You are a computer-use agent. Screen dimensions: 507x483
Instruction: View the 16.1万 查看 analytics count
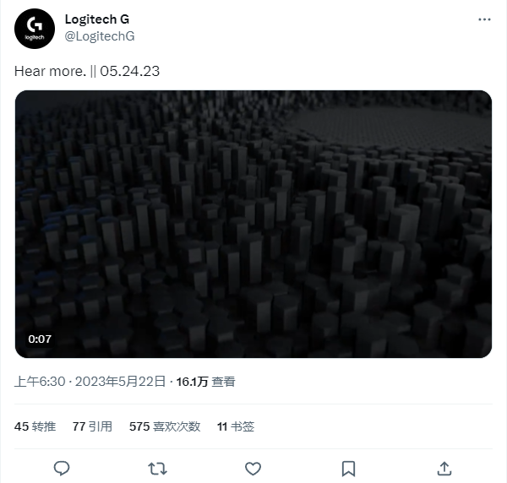point(205,382)
